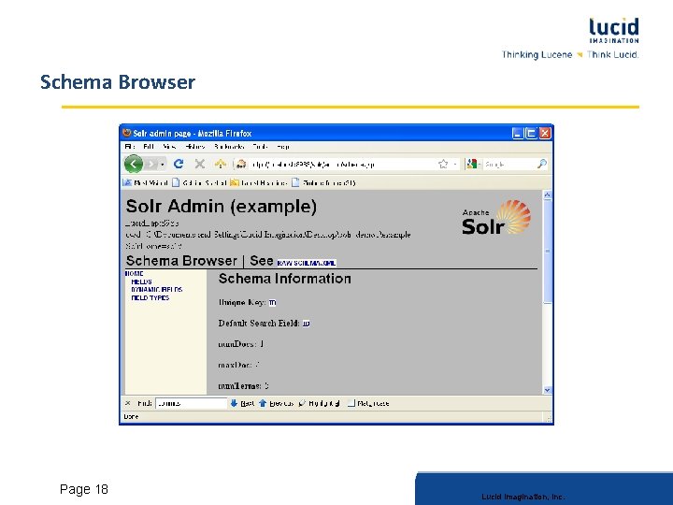
Task: Open the Bookmarks menu
Action: [x=229, y=147]
